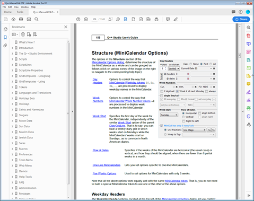Expand the FAQ bookmark
Screen dimensions: 254x201
pyautogui.click(x=12, y=182)
